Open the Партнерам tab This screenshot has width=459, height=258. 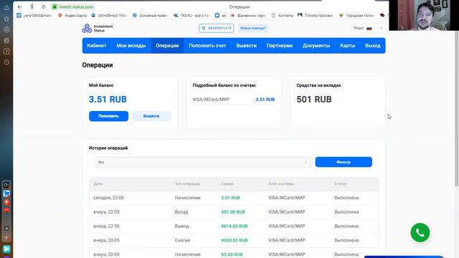pos(280,46)
